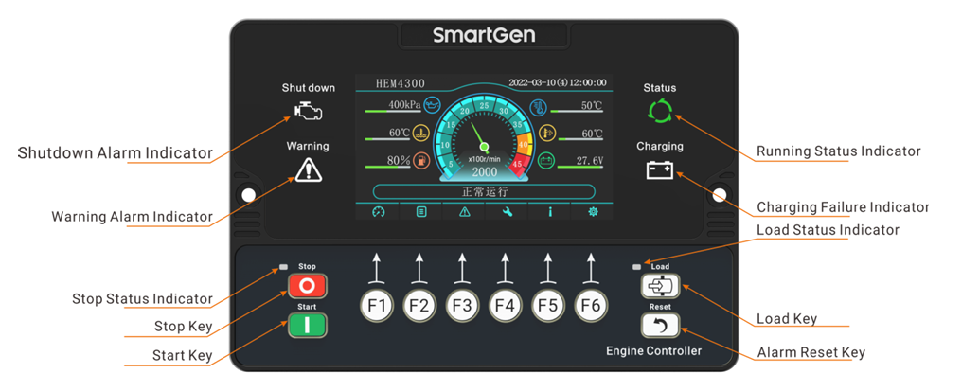
Task: Click the oil pressure icon beside 400kPa
Action: point(432,105)
